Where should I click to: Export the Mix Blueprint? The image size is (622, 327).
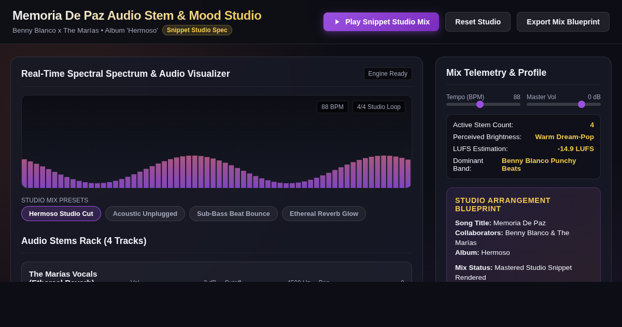point(563,22)
